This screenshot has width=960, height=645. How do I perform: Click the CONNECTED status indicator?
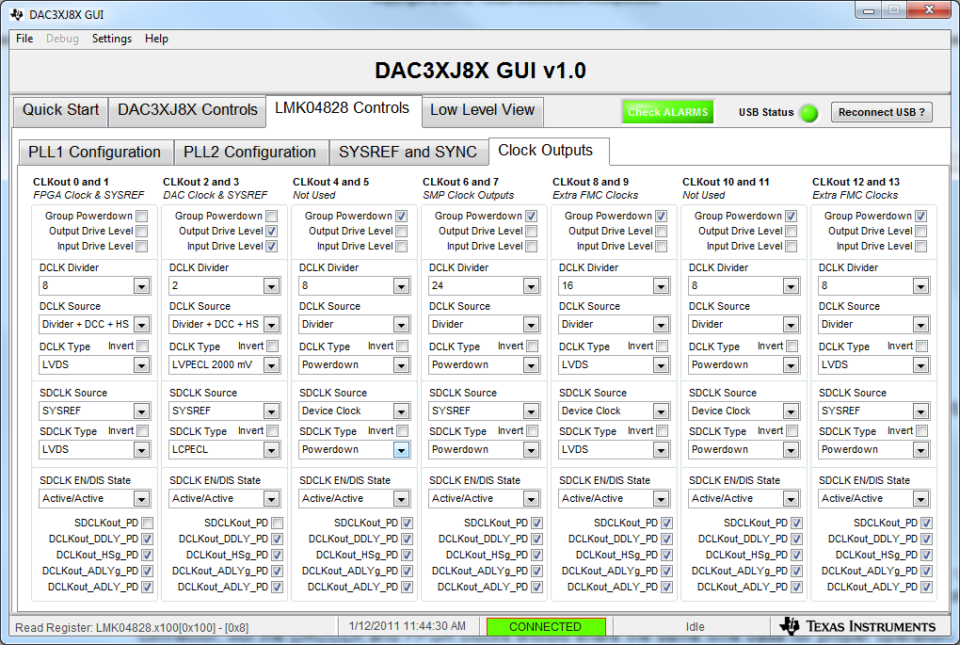pos(546,626)
